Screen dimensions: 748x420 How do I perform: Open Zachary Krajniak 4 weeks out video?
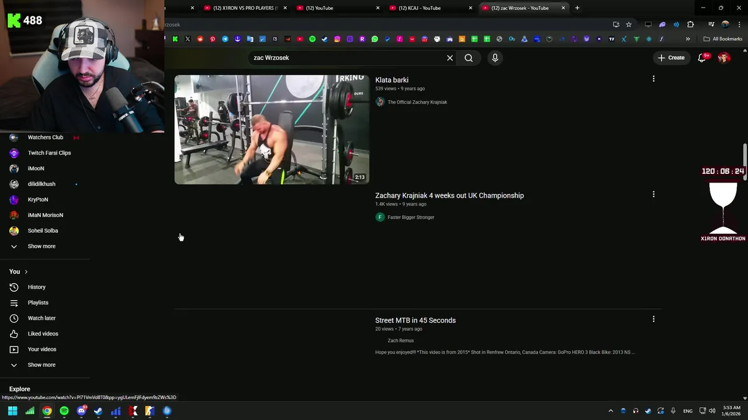[x=449, y=195]
